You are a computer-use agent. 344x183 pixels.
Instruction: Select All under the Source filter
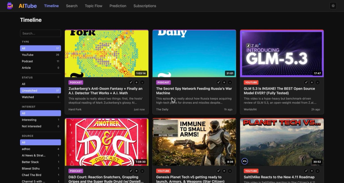[40, 142]
